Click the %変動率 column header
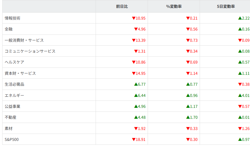 click(174, 6)
